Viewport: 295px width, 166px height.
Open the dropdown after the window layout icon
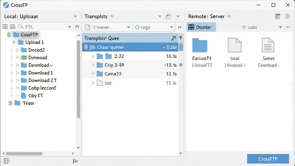pyautogui.click(x=178, y=16)
